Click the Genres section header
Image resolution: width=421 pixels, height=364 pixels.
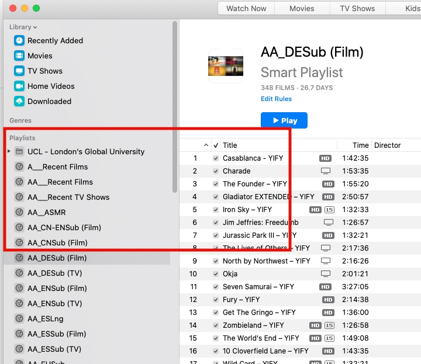click(20, 120)
